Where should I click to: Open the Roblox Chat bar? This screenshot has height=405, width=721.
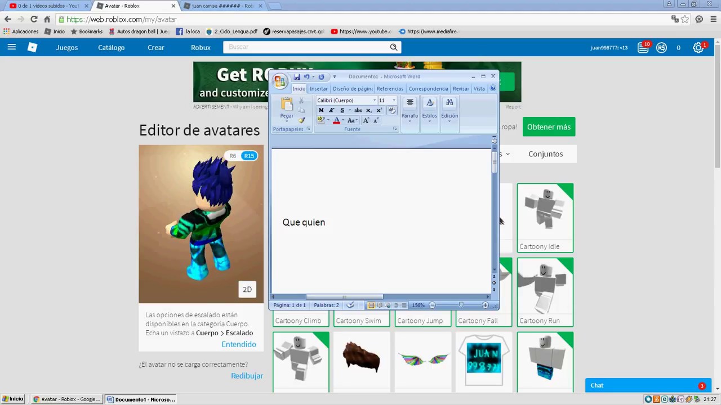(647, 385)
